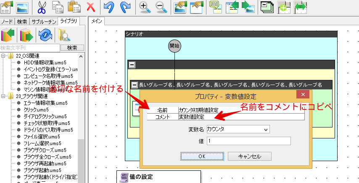Viewport: 359px width, 183px height.
Task: Collapse the 長いグループ名 group
Action: (135, 85)
